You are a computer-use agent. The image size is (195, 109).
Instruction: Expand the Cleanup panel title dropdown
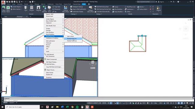coord(74,14)
